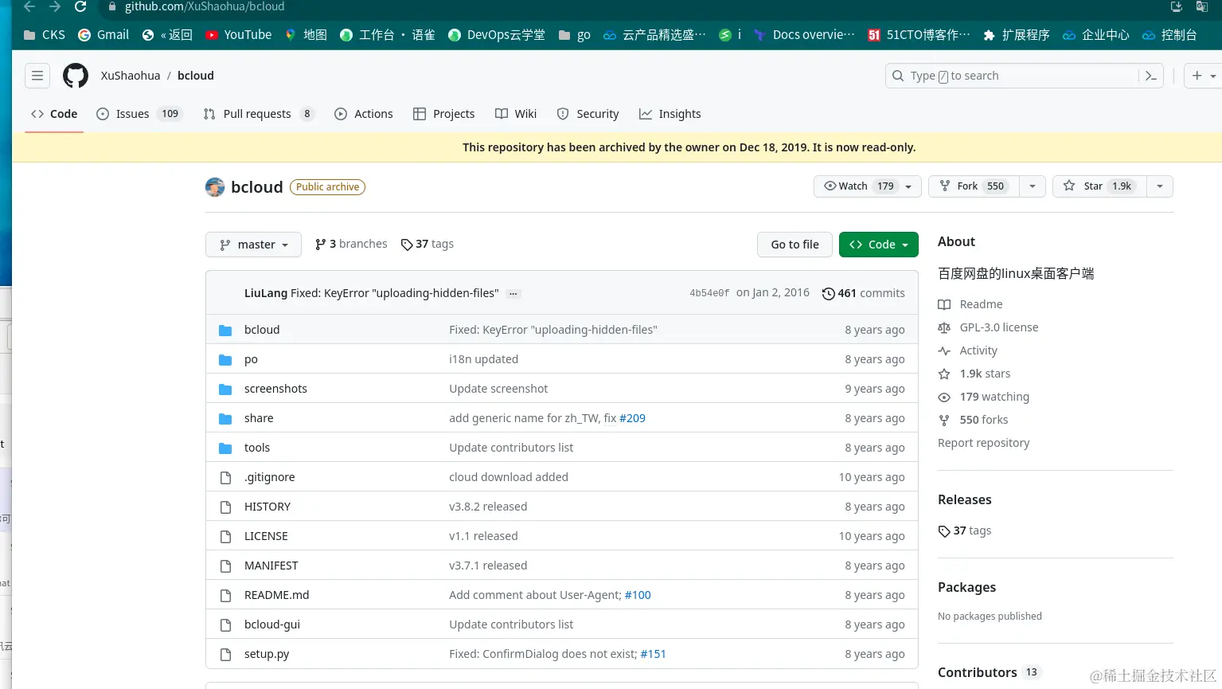Open the YouTube bookmark
The height and width of the screenshot is (689, 1222).
238,35
